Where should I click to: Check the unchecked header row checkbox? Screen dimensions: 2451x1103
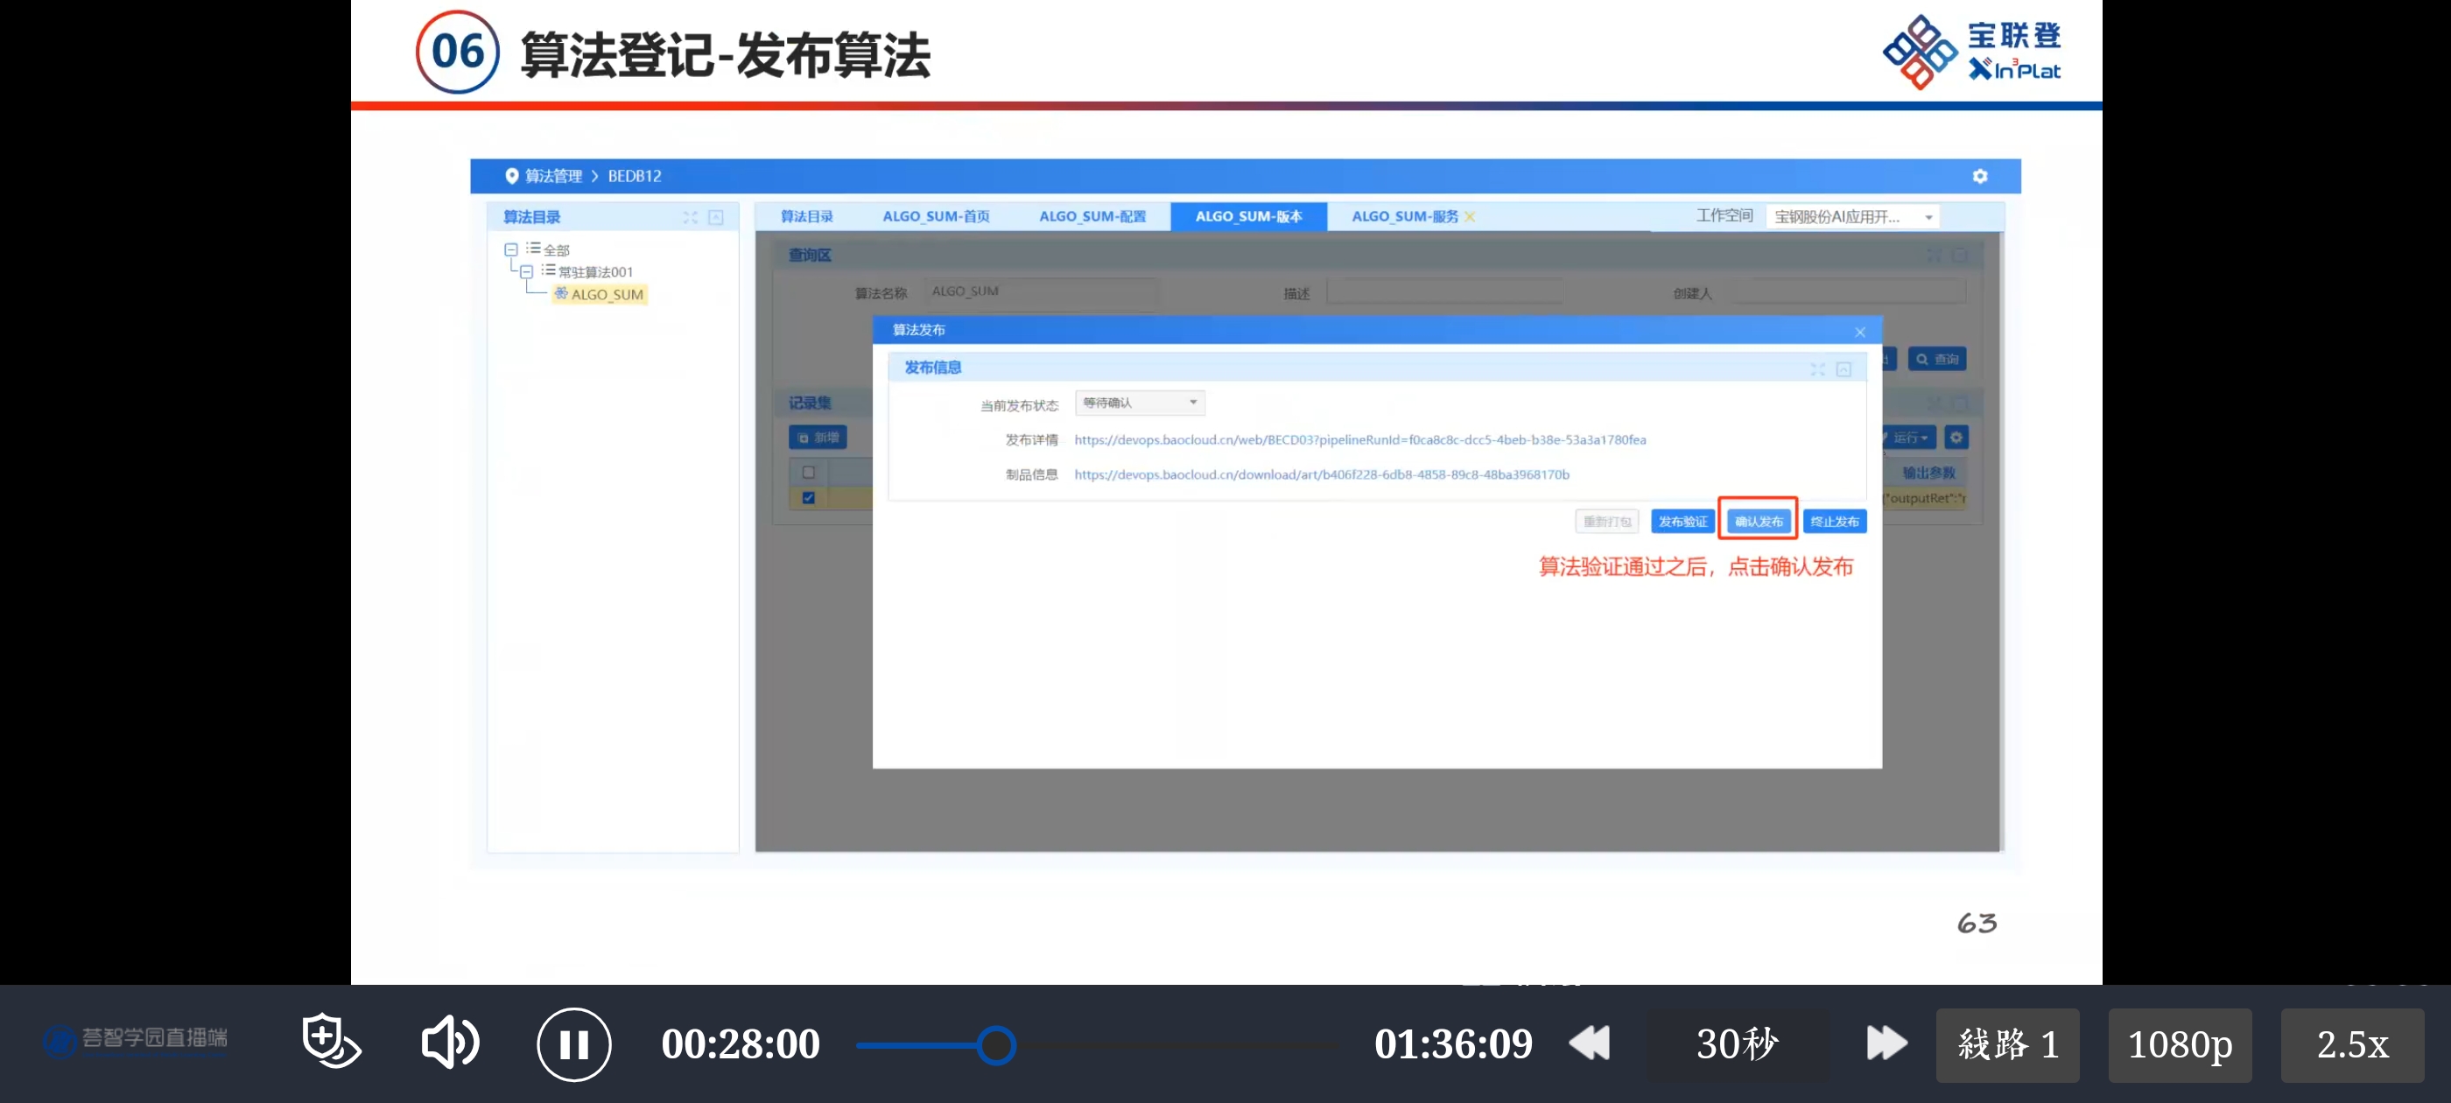click(808, 472)
